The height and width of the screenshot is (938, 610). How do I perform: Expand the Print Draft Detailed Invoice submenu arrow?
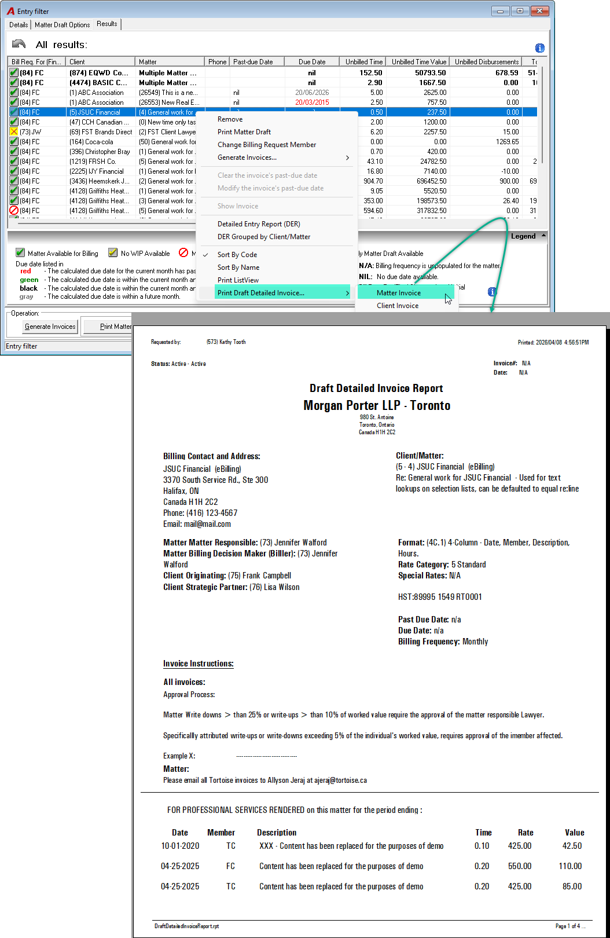(x=347, y=293)
